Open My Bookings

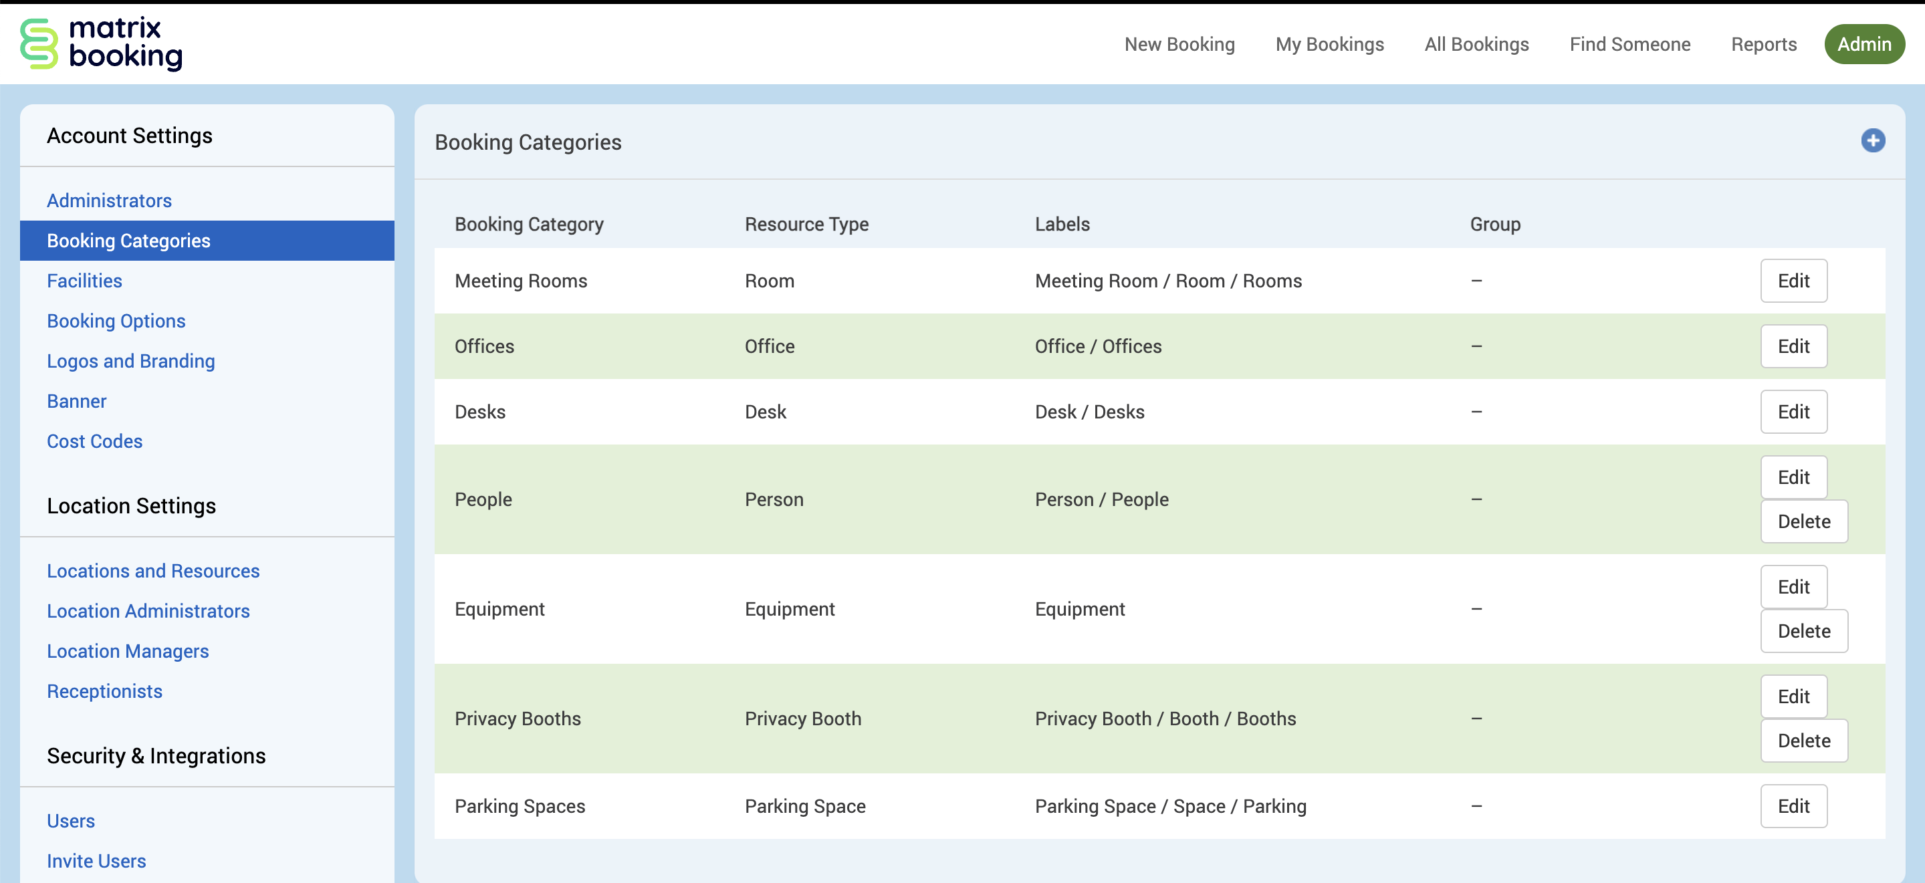click(1329, 44)
